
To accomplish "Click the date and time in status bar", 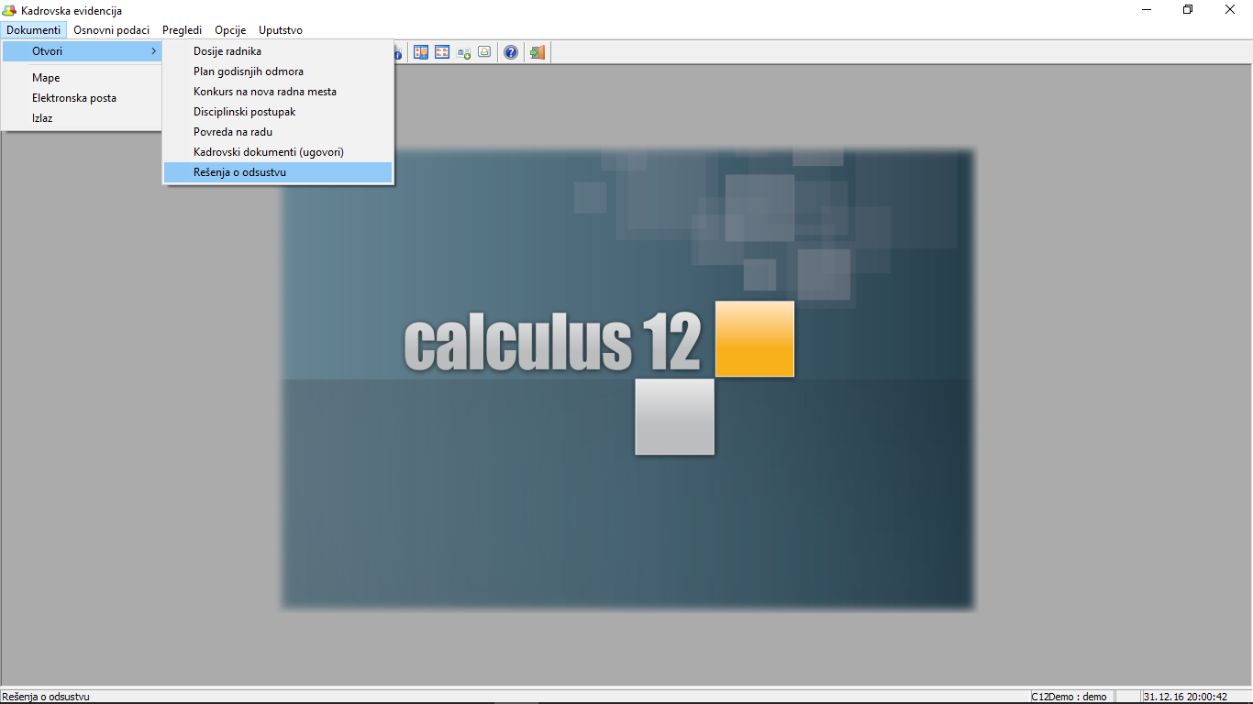I will click(x=1185, y=697).
